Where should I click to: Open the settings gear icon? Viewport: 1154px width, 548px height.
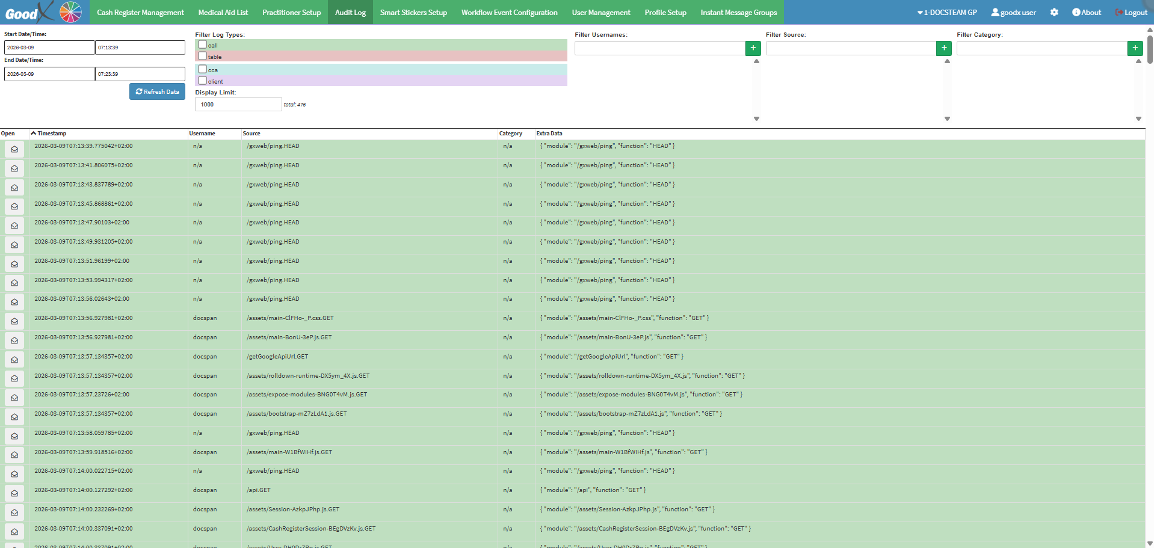[1054, 12]
